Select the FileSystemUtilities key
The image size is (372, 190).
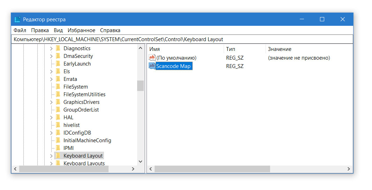(84, 94)
